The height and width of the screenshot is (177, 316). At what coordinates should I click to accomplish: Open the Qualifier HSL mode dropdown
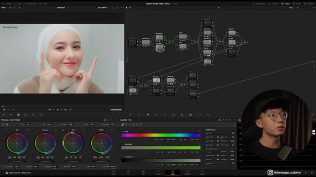click(x=126, y=120)
